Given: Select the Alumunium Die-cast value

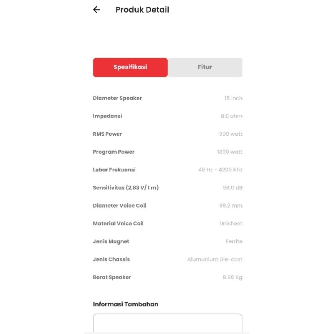Looking at the screenshot, I should coord(215,260).
